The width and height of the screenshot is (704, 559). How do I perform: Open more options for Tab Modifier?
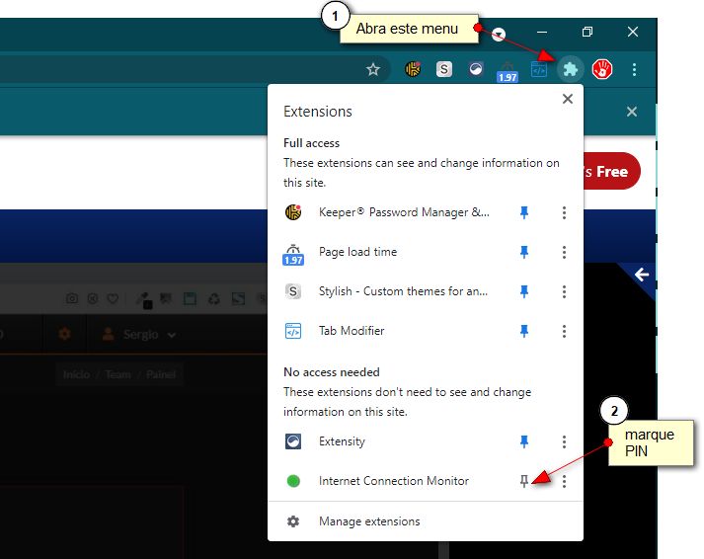[x=564, y=331]
